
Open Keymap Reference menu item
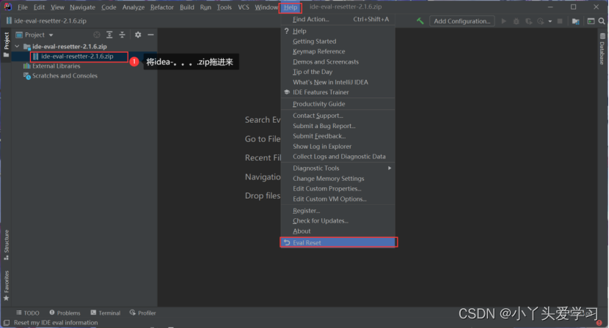tap(338, 51)
